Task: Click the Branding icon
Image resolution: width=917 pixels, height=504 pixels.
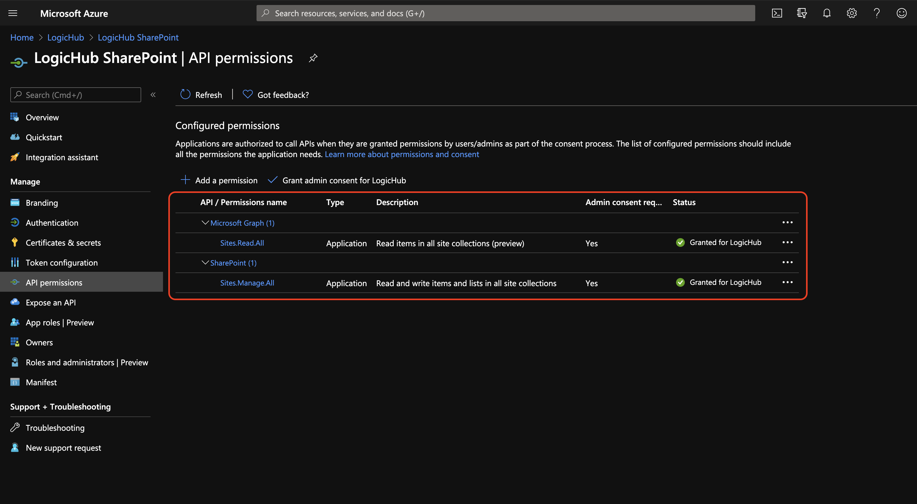Action: 15,203
